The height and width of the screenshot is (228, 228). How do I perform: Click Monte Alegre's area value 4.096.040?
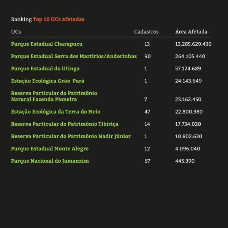click(187, 149)
